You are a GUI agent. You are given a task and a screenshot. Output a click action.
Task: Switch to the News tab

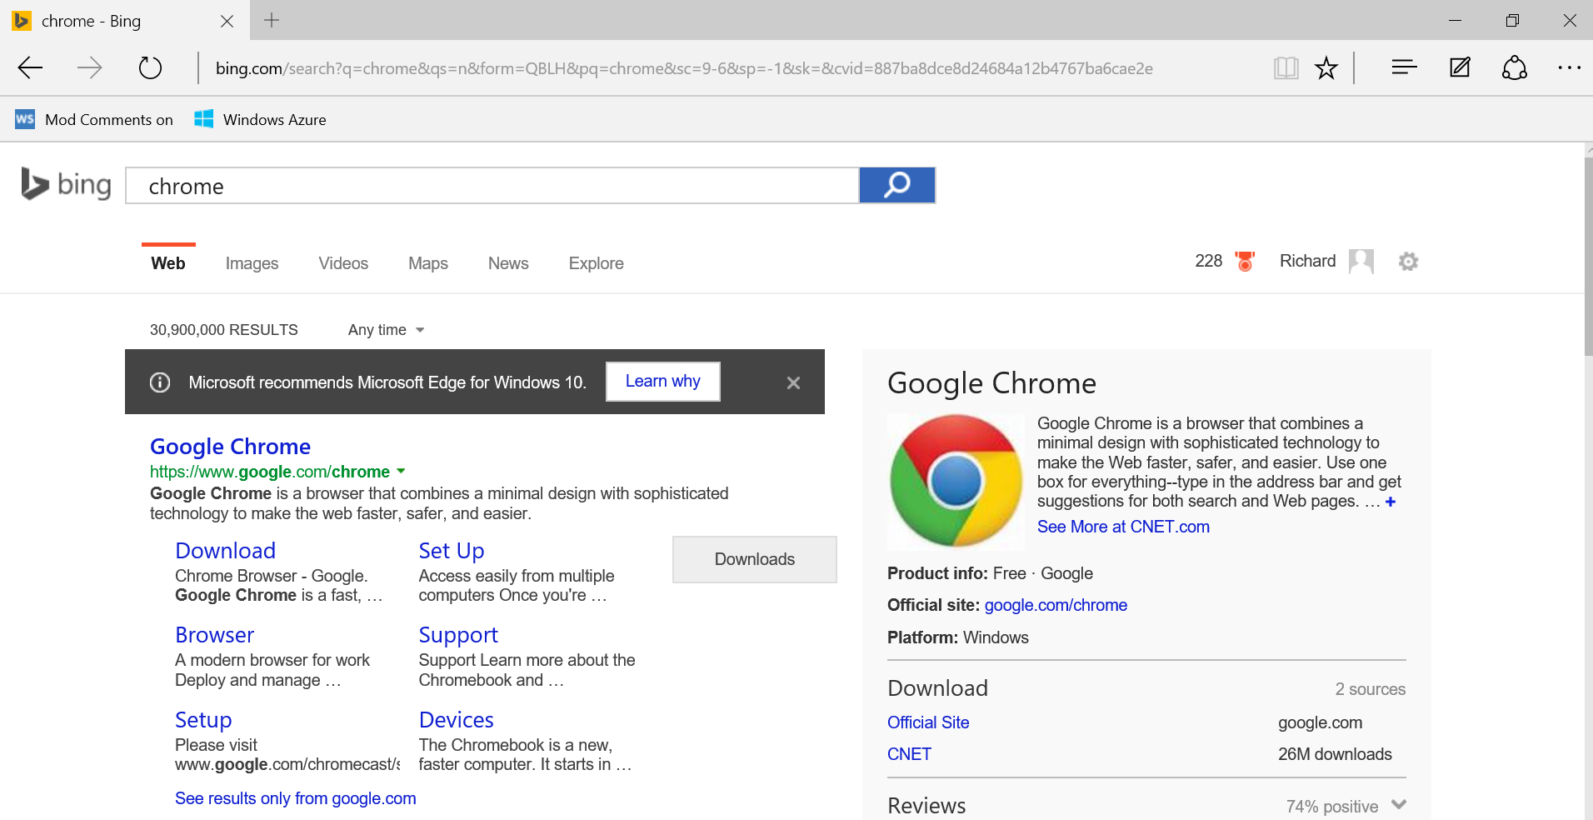point(507,263)
